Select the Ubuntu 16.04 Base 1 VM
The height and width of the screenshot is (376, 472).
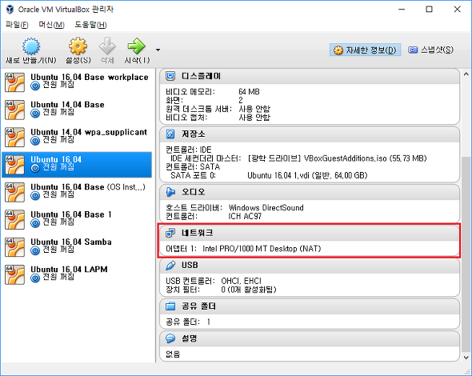click(x=77, y=219)
